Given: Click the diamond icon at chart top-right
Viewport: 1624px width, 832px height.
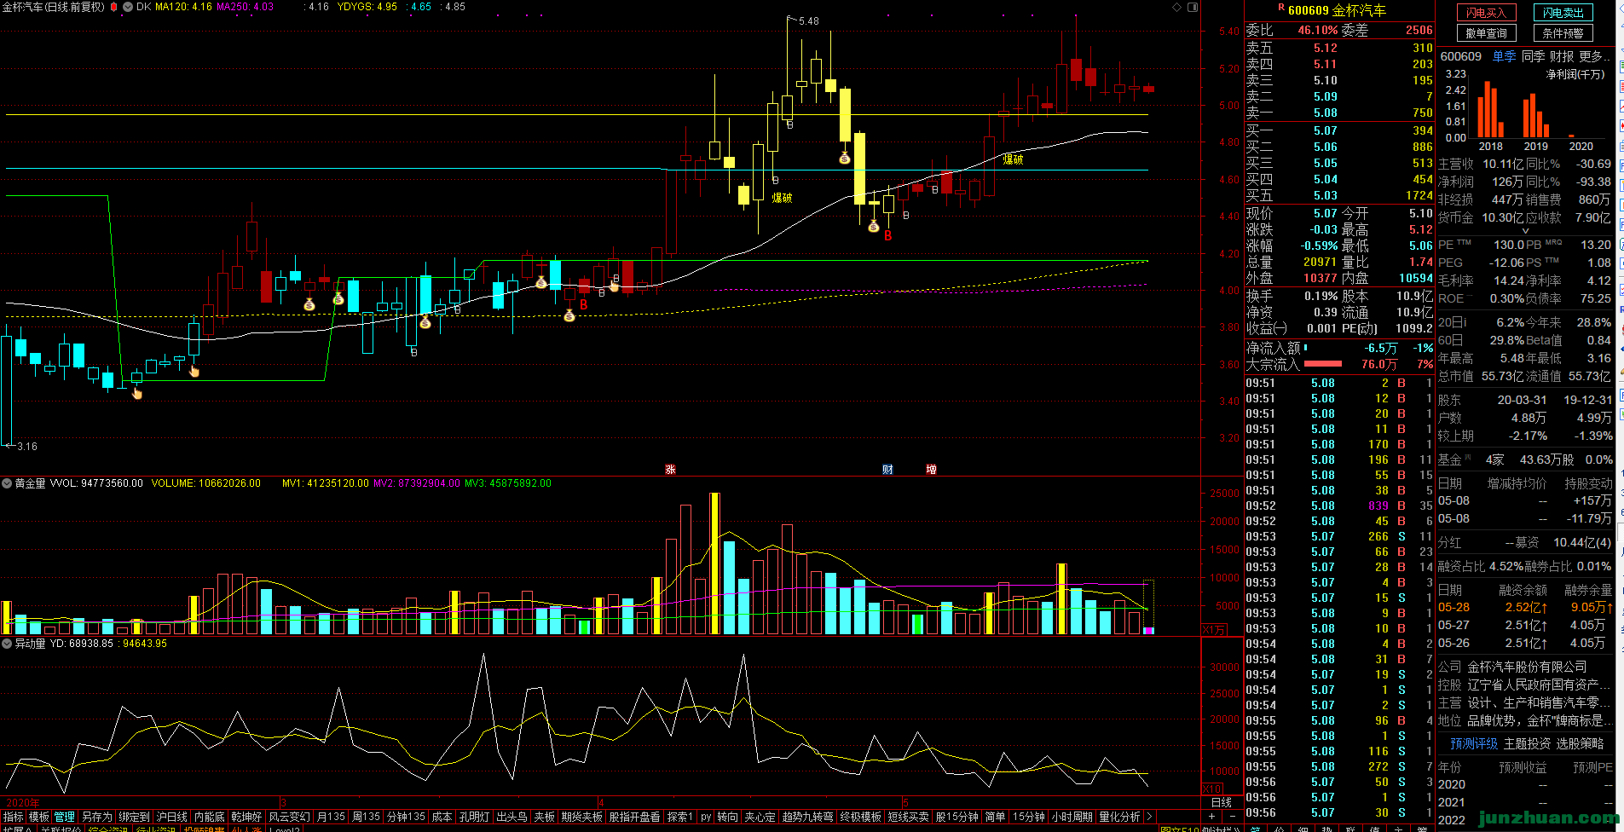Looking at the screenshot, I should pos(1177,7).
